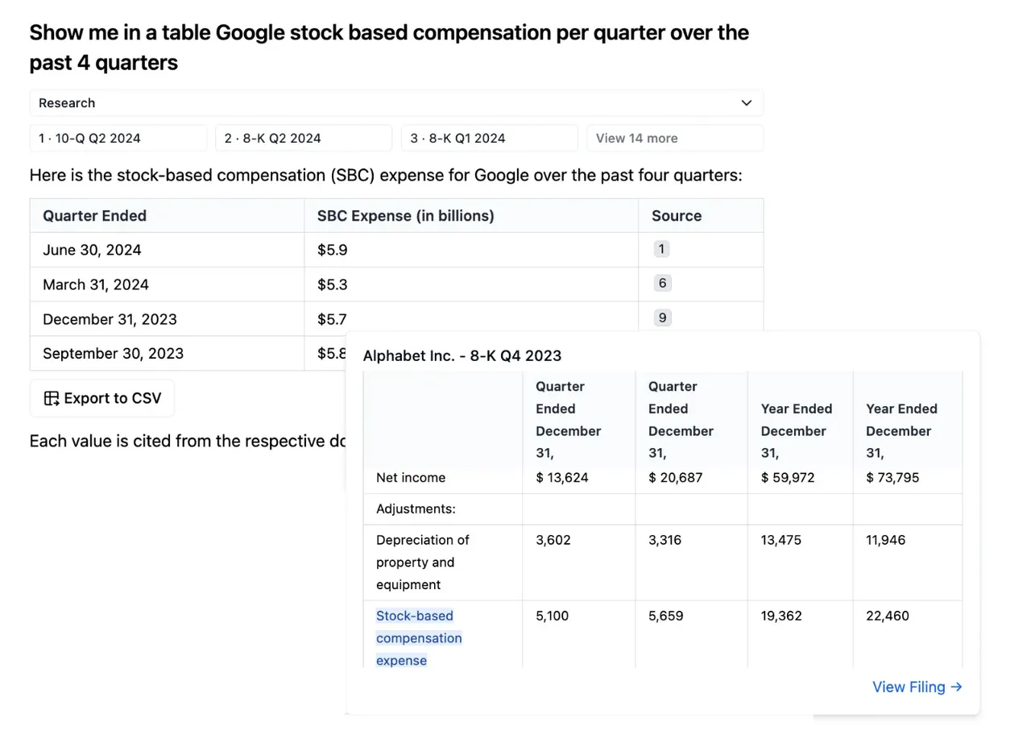
Task: Expand the Research section chevron
Action: click(x=746, y=103)
